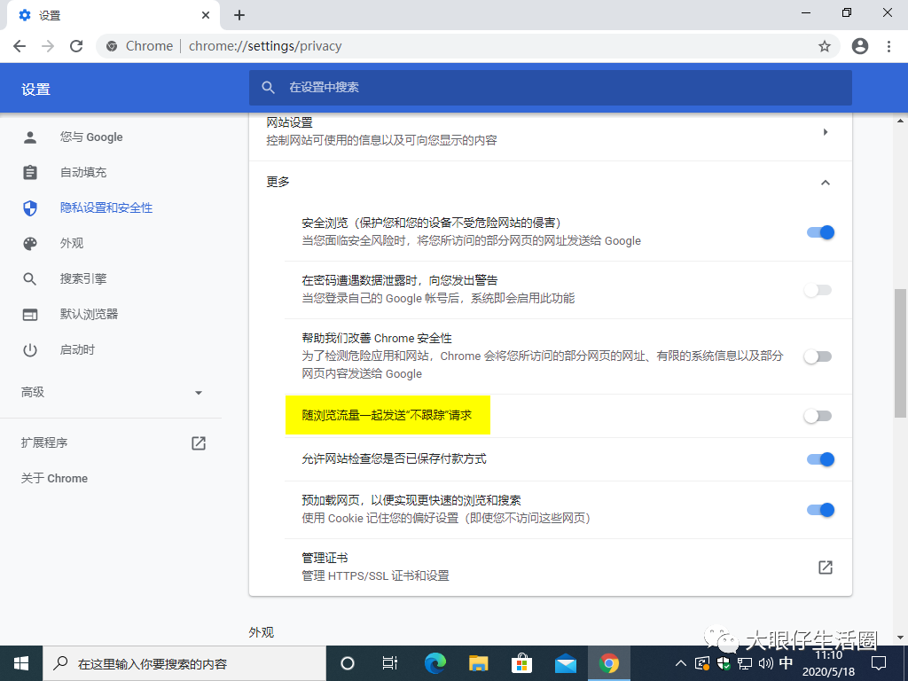Enable 帮助我们改善 Chrome 安全性 switch

click(x=818, y=356)
